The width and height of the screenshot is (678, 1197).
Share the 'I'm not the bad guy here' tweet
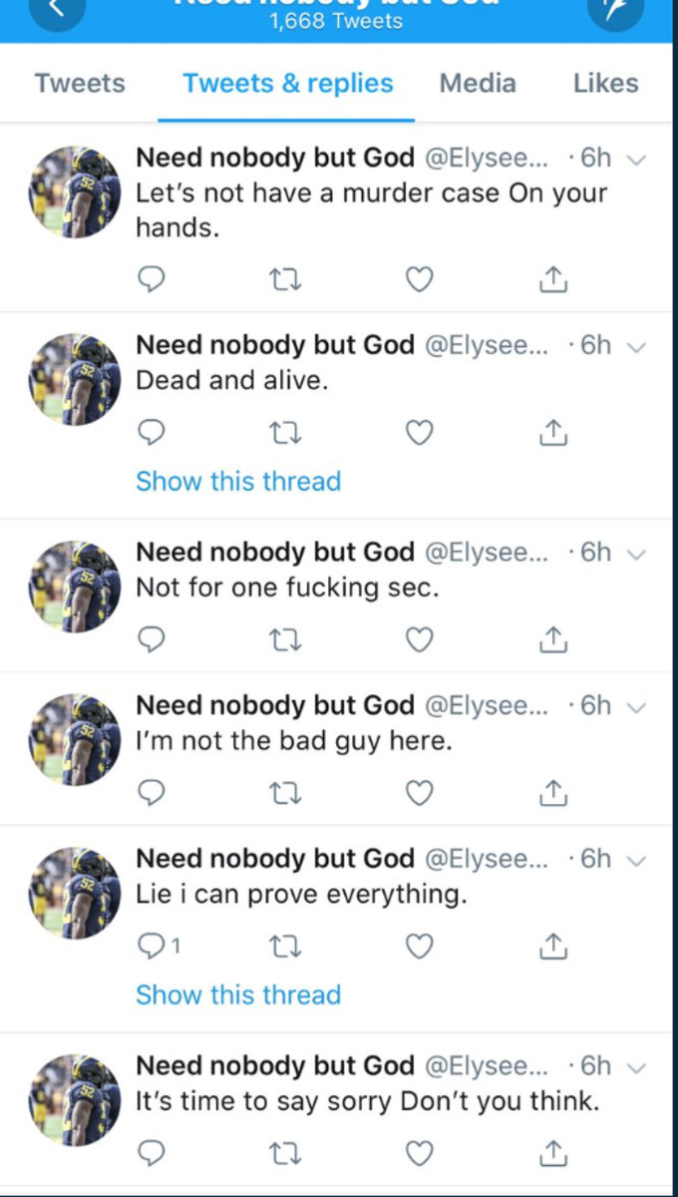tap(552, 792)
